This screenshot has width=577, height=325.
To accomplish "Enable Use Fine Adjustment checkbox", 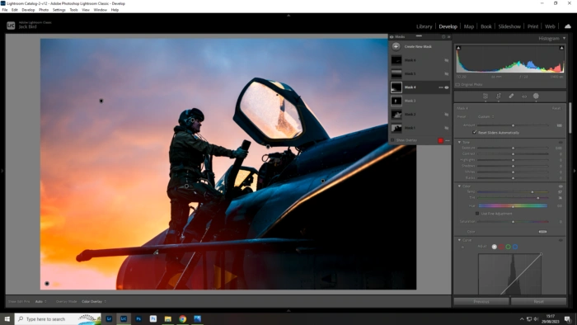I will pos(477,214).
